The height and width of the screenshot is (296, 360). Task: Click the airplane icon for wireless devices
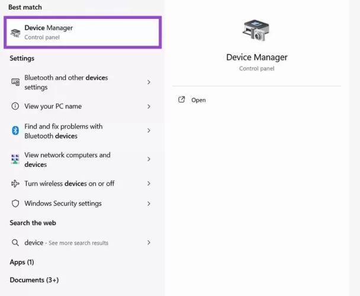[x=15, y=184]
